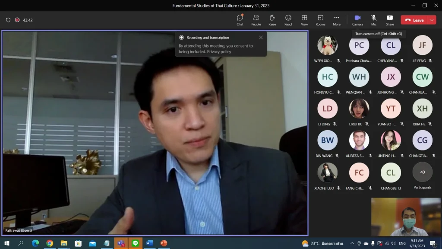
Task: Open the React emoji options
Action: pos(288,19)
